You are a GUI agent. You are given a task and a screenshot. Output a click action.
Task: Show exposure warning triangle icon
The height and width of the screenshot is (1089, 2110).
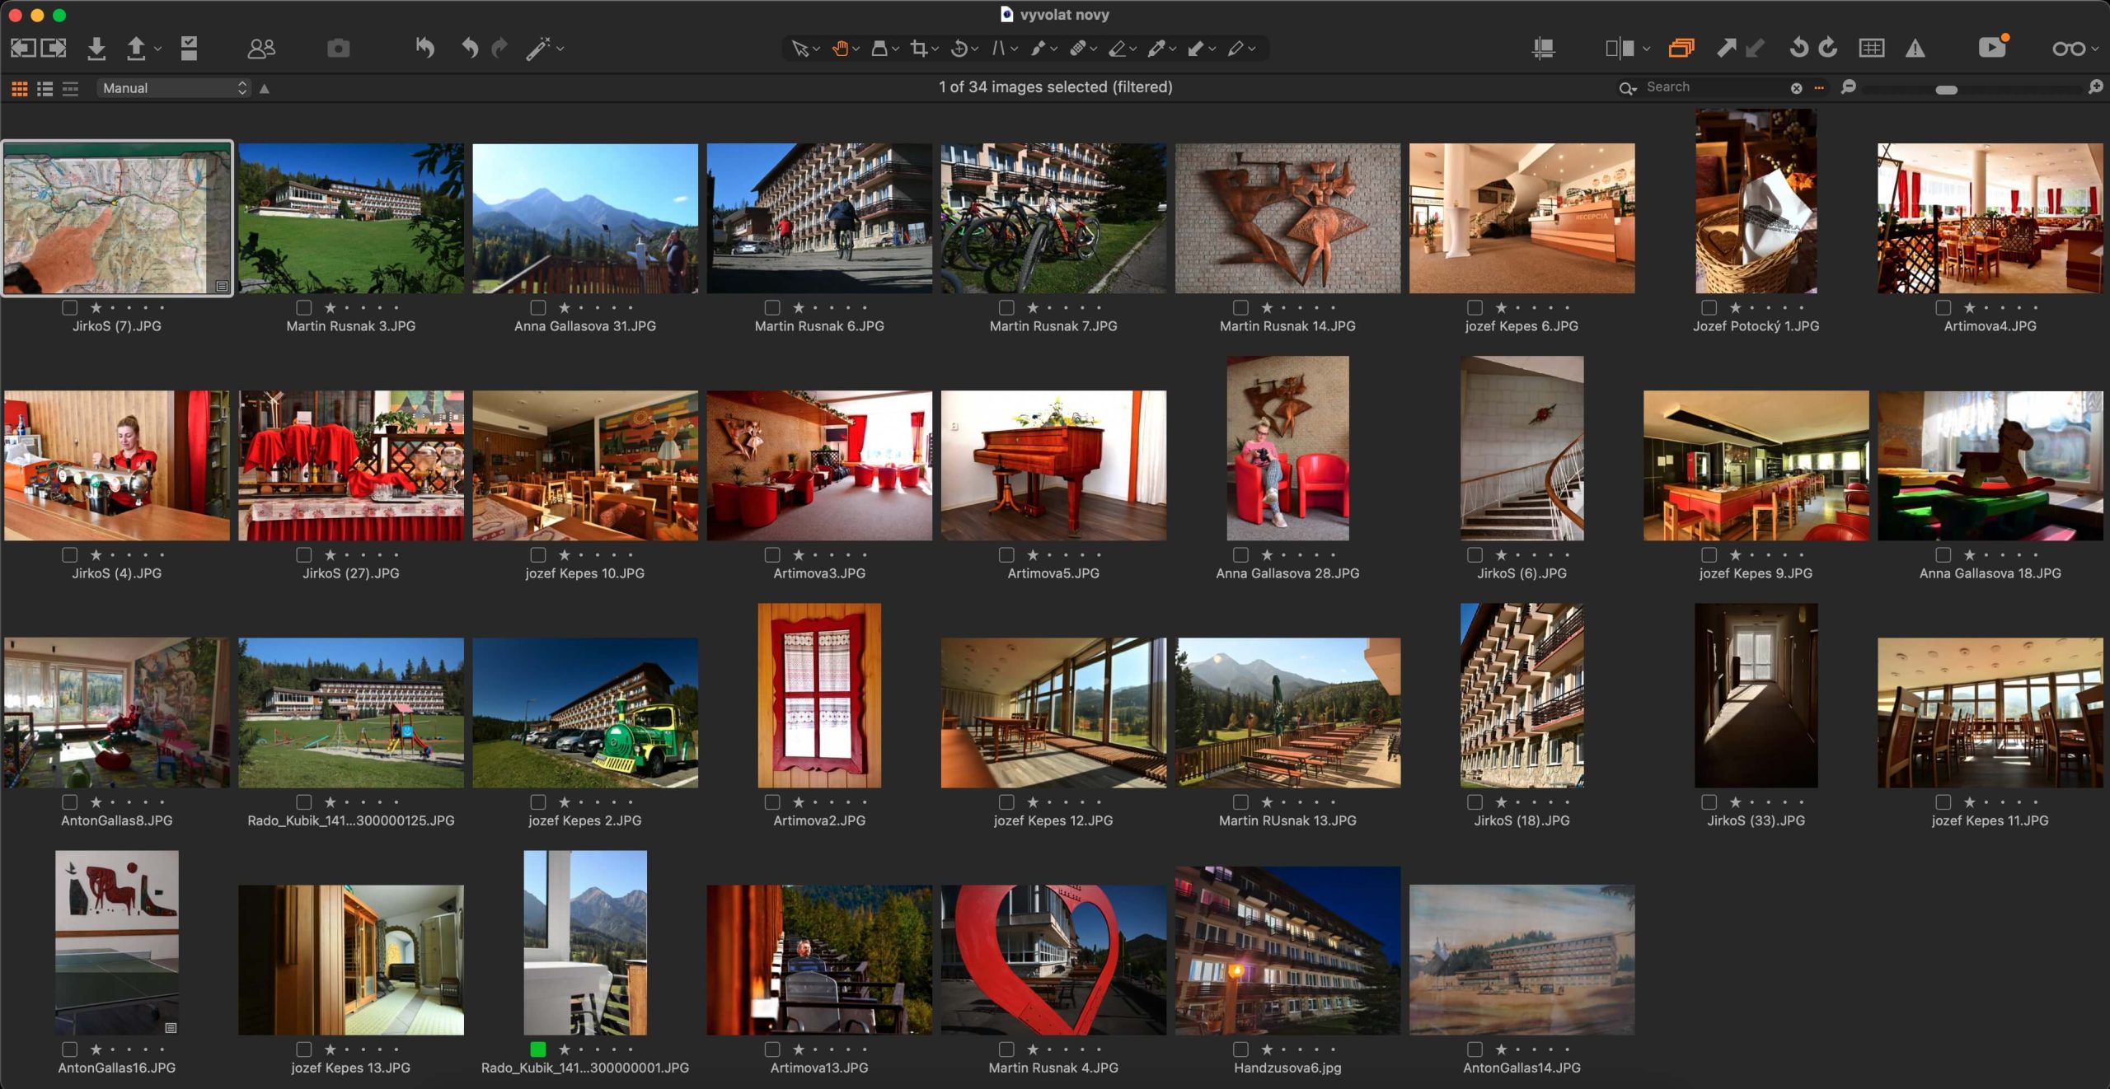click(1915, 49)
